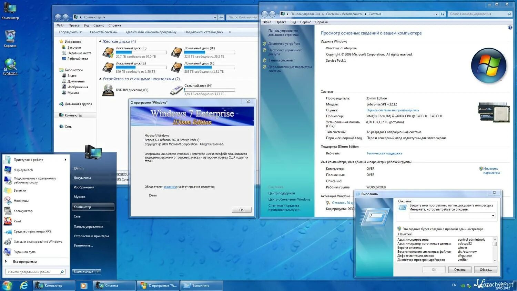
Task: Open Техническая поддержка link
Action: [384, 153]
